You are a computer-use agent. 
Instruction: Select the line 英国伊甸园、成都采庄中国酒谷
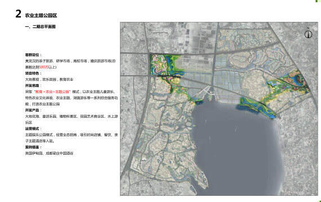click(49, 153)
